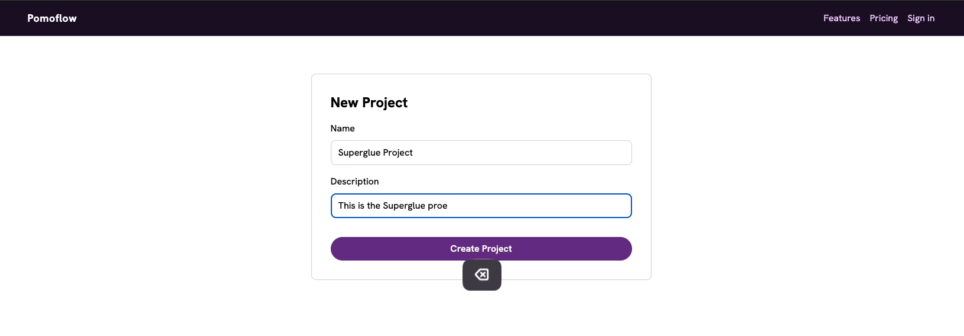Click blank card area right of heading
This screenshot has height=336, width=964.
(532, 103)
